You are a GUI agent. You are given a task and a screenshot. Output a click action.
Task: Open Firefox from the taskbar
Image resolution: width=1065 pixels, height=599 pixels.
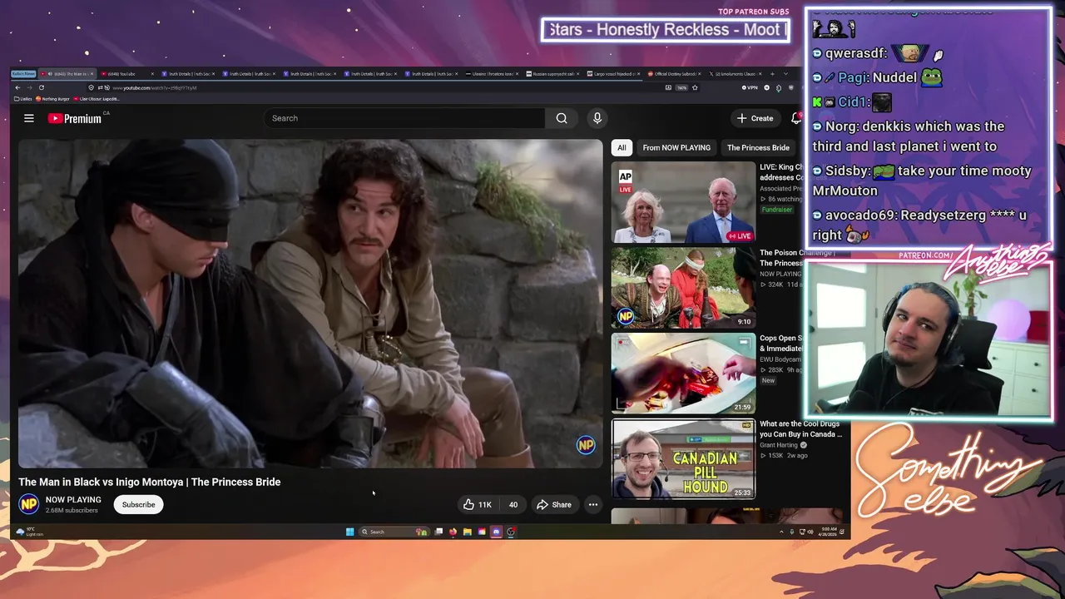pos(453,532)
